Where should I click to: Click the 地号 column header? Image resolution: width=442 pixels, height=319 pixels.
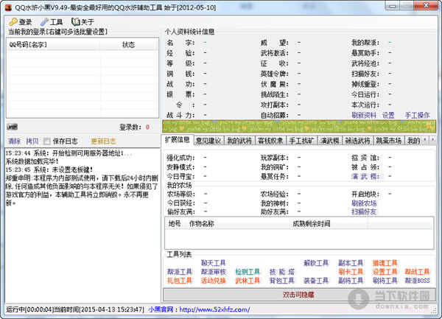pyautogui.click(x=175, y=224)
